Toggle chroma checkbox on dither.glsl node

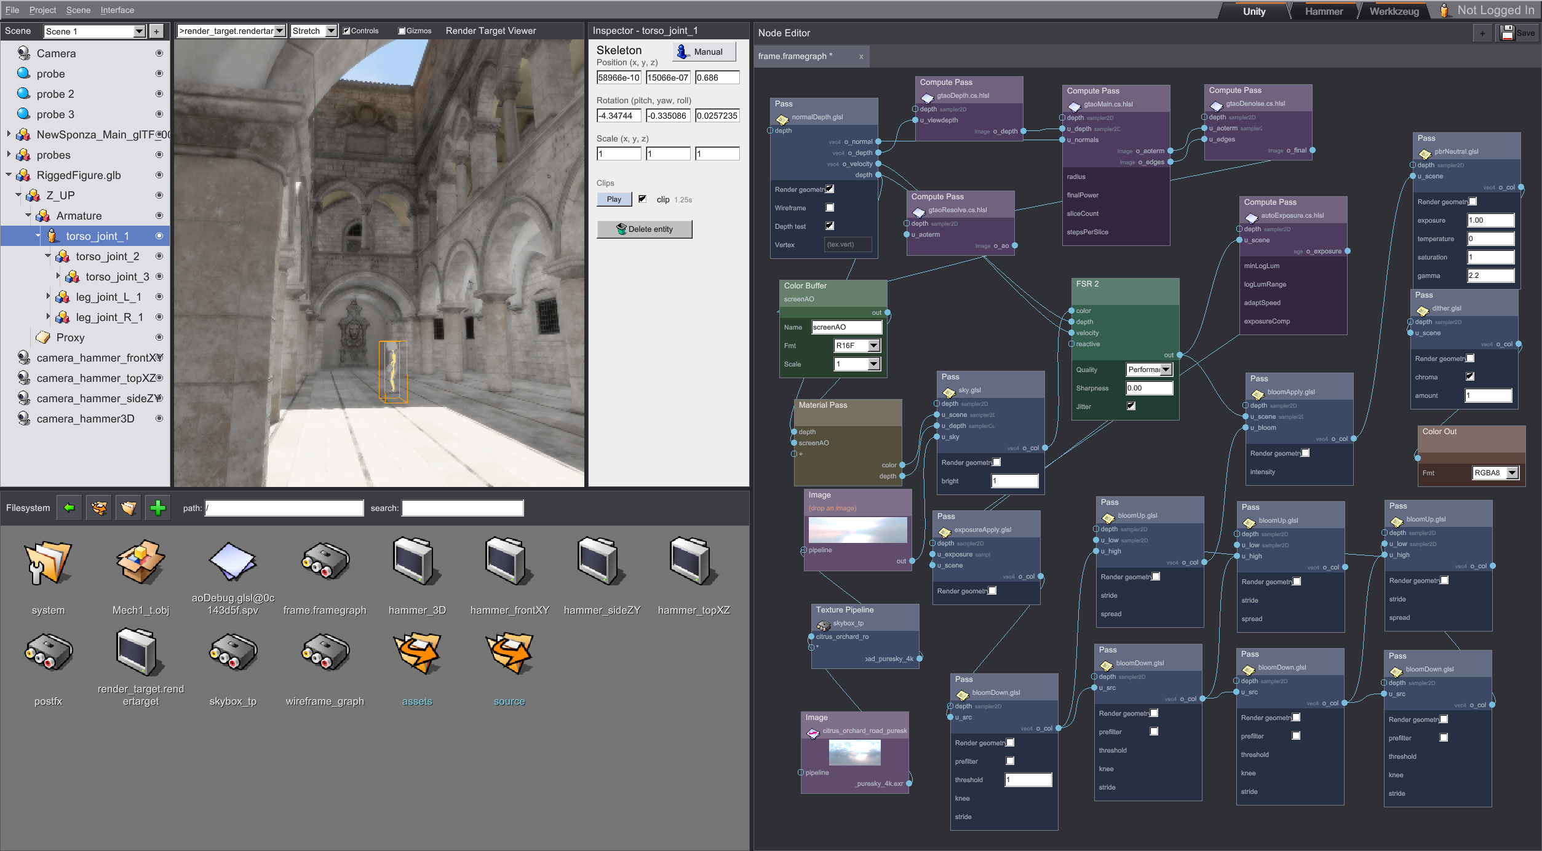[1470, 377]
